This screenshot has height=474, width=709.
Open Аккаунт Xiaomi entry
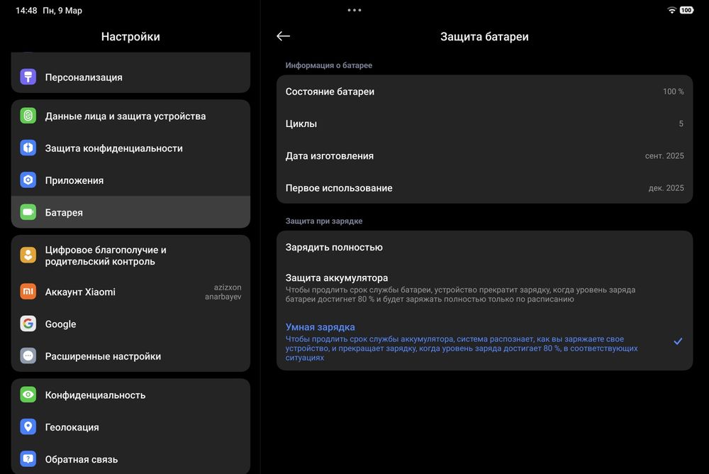130,292
